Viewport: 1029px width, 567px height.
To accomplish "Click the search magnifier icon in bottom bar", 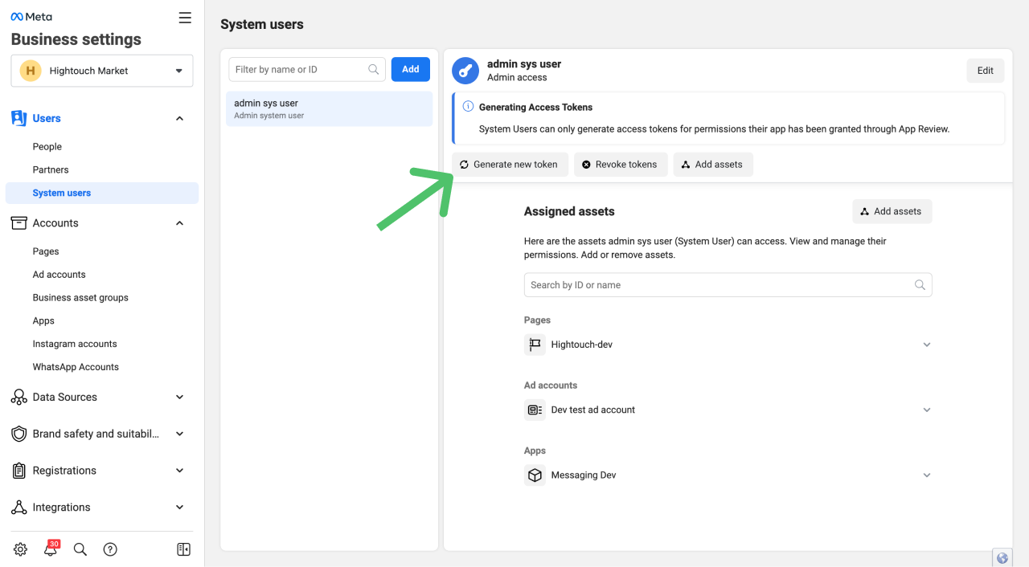I will point(80,549).
